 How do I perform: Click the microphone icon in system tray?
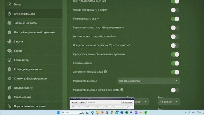click(189, 112)
